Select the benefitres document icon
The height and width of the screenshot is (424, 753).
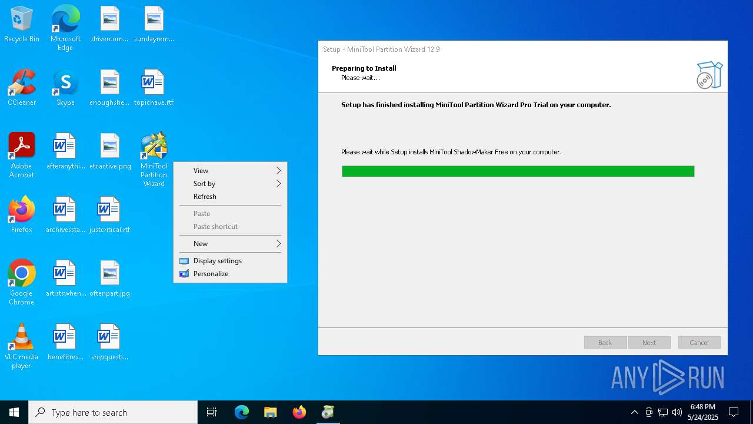coord(65,343)
